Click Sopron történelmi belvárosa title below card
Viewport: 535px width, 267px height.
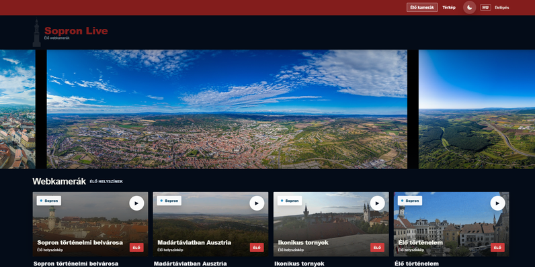click(76, 264)
